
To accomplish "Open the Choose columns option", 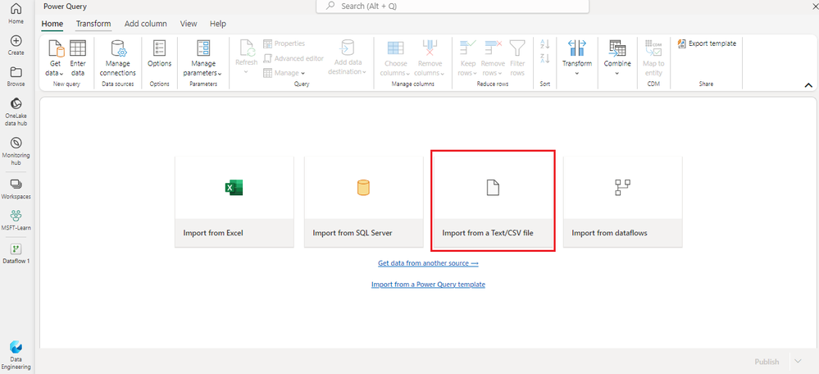I will (x=395, y=58).
